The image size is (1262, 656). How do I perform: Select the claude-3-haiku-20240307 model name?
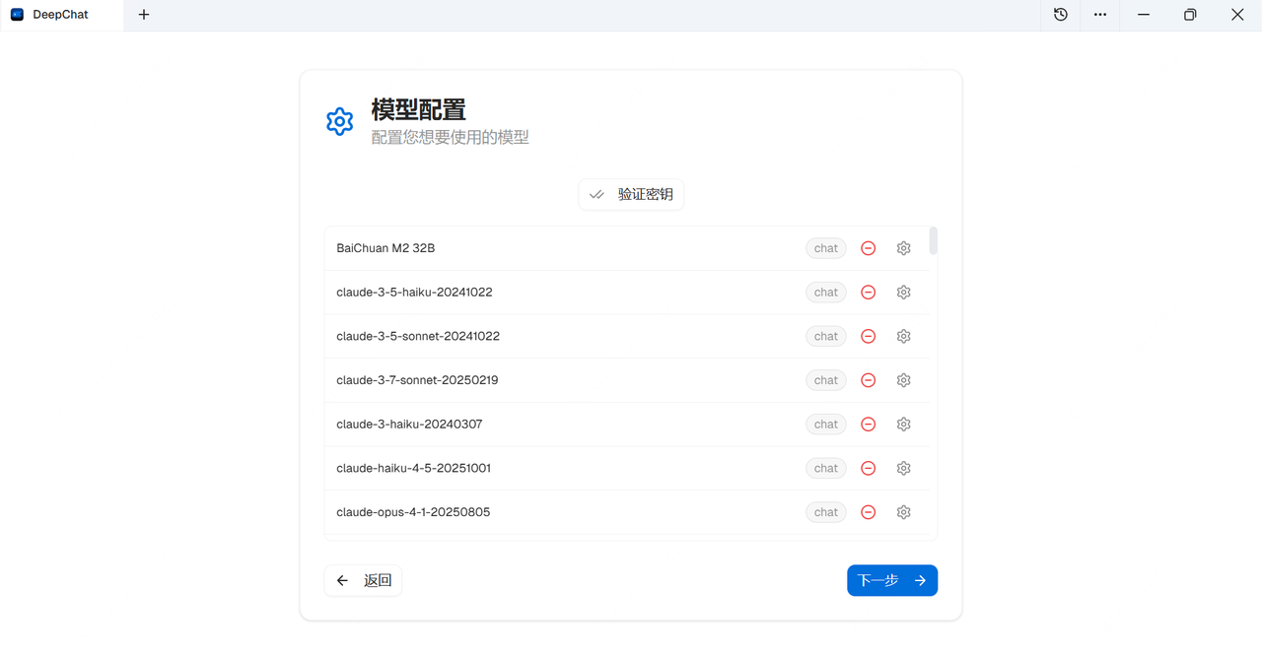click(409, 425)
